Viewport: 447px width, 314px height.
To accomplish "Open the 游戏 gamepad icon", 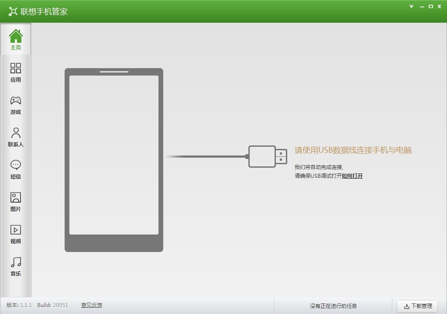I will click(x=16, y=100).
